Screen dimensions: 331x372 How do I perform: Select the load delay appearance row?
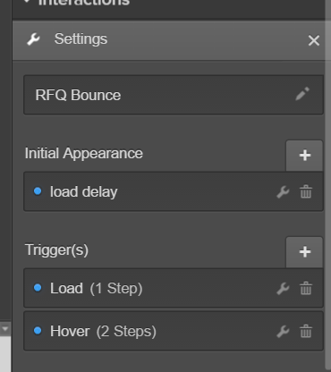point(174,191)
